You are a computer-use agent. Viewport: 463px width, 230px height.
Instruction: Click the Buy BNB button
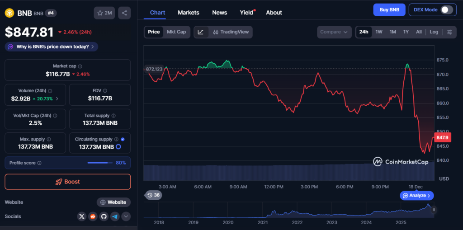[x=389, y=10]
